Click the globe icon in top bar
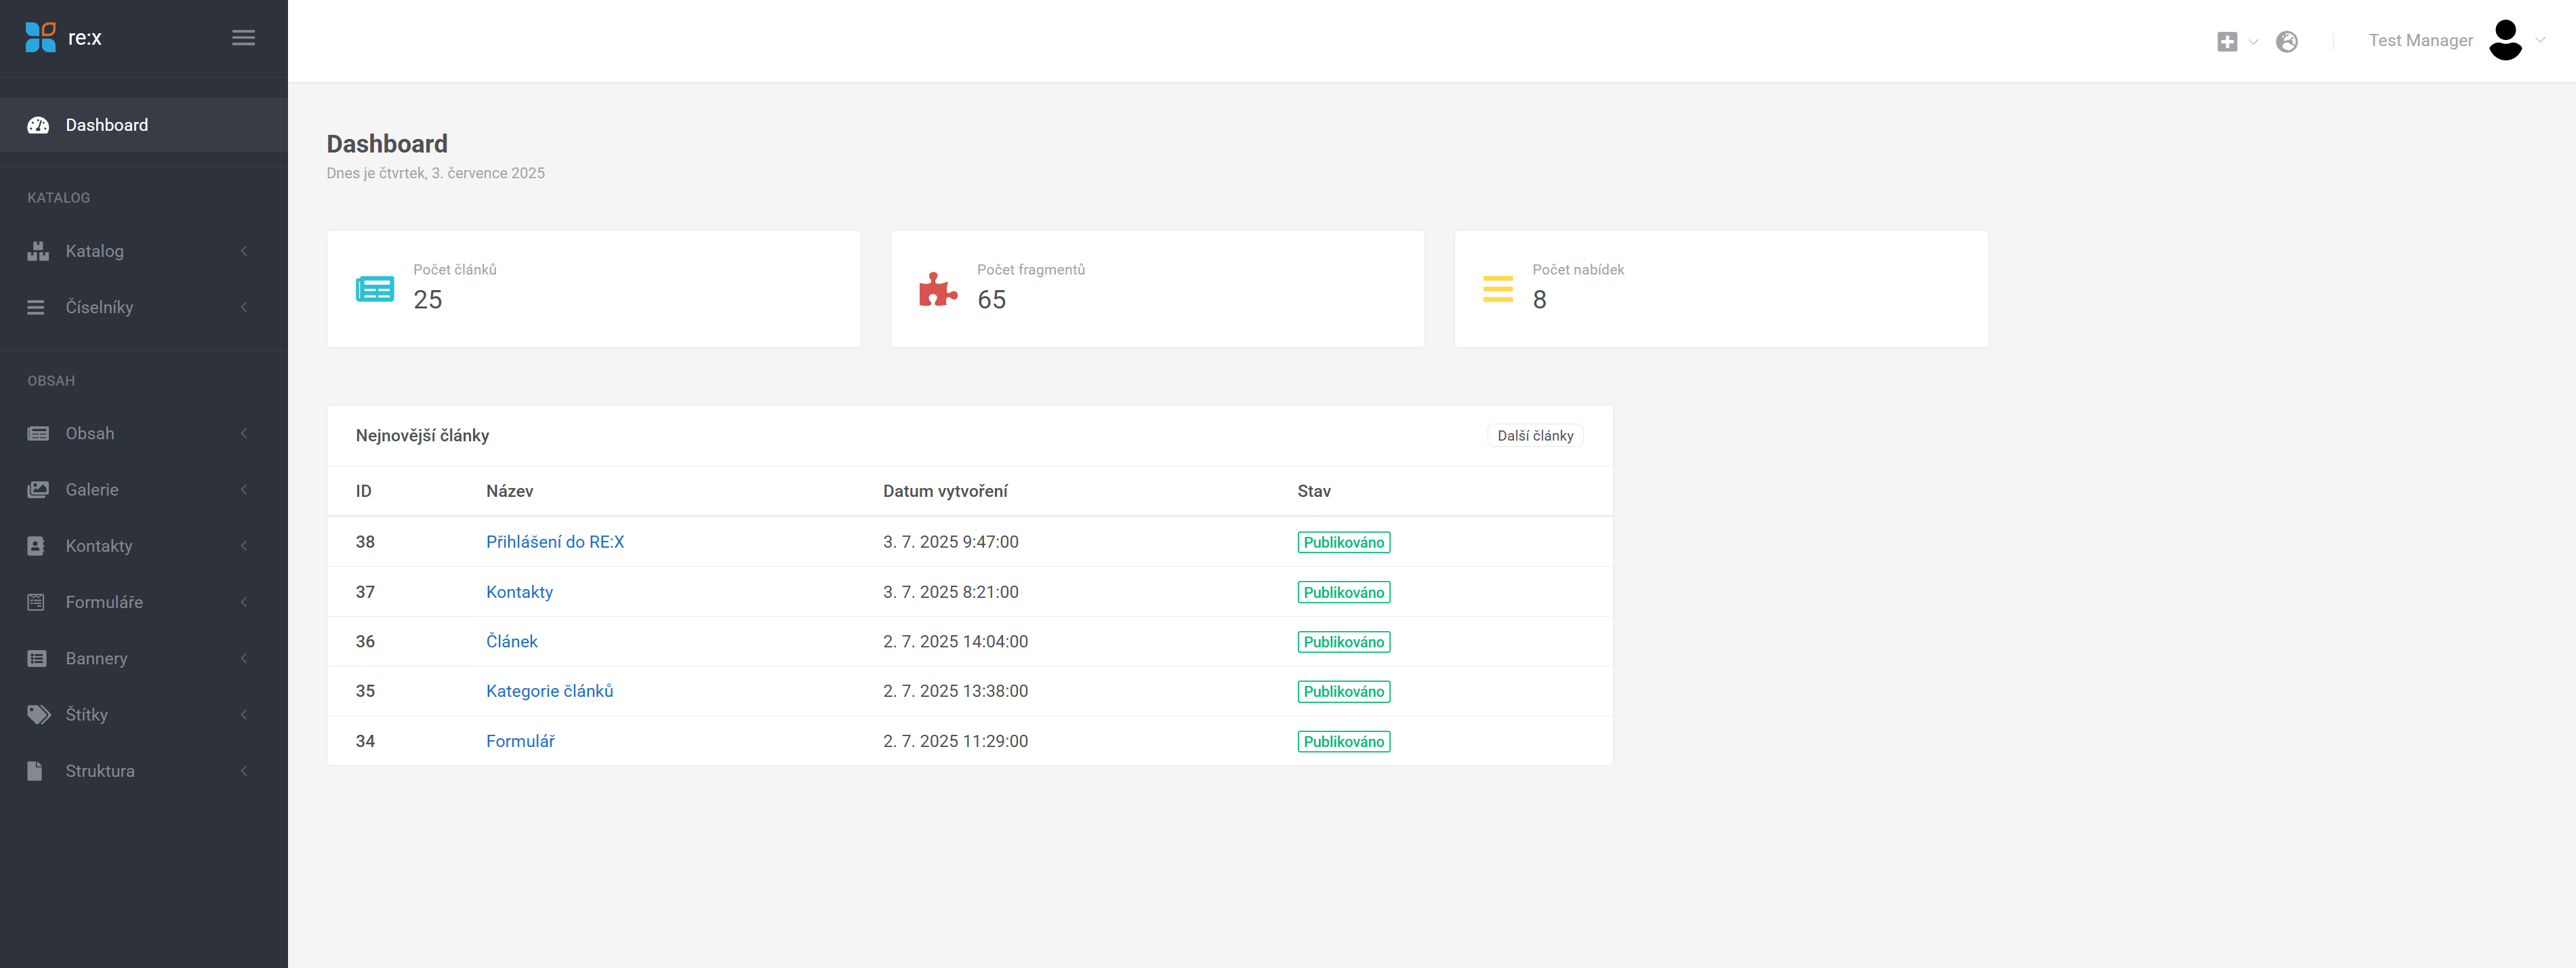 pyautogui.click(x=2286, y=41)
